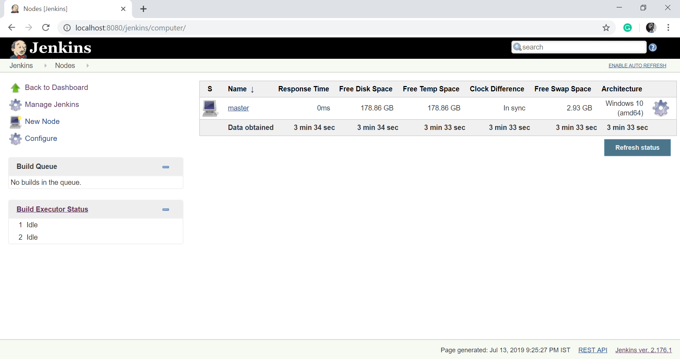Open the search help question-mark icon

653,47
